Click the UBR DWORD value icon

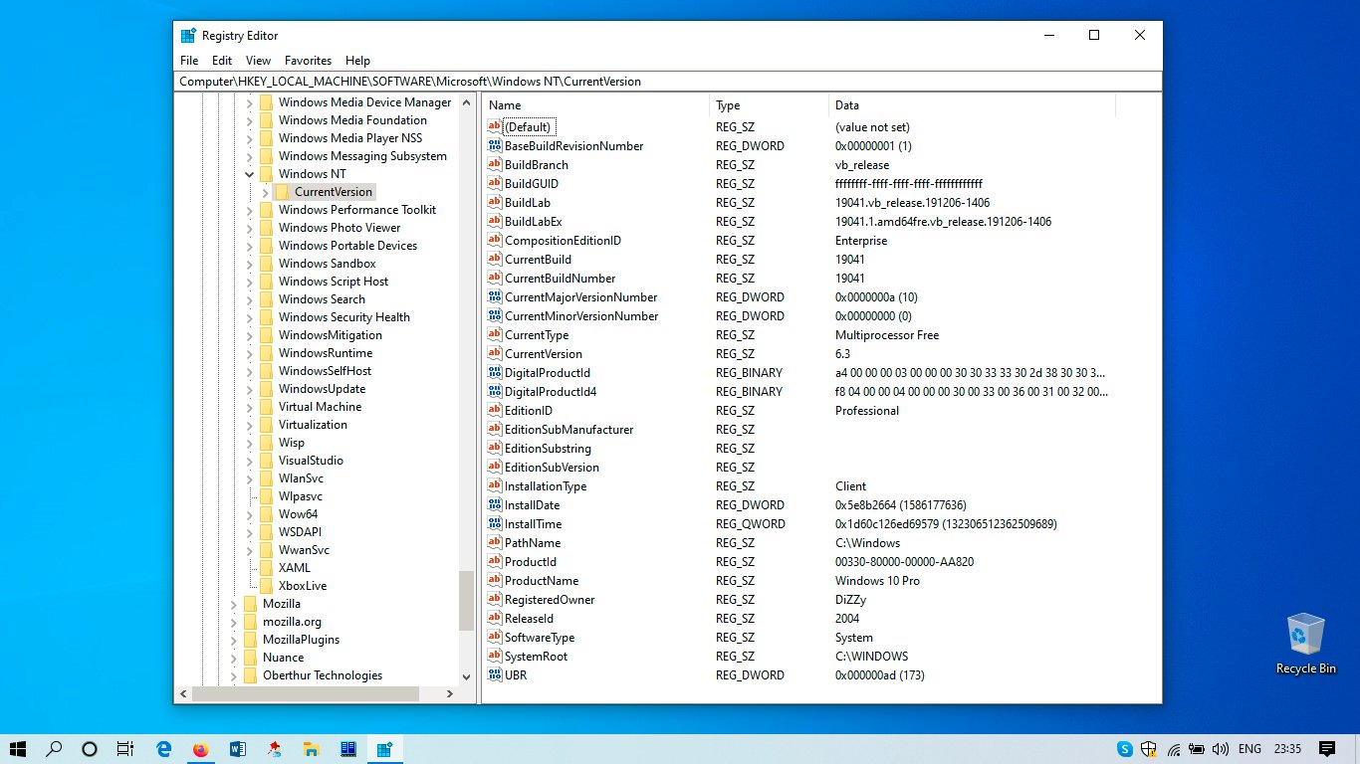[495, 675]
